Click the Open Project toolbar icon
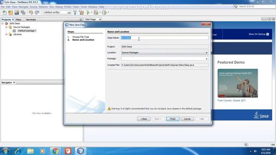 click(17, 12)
